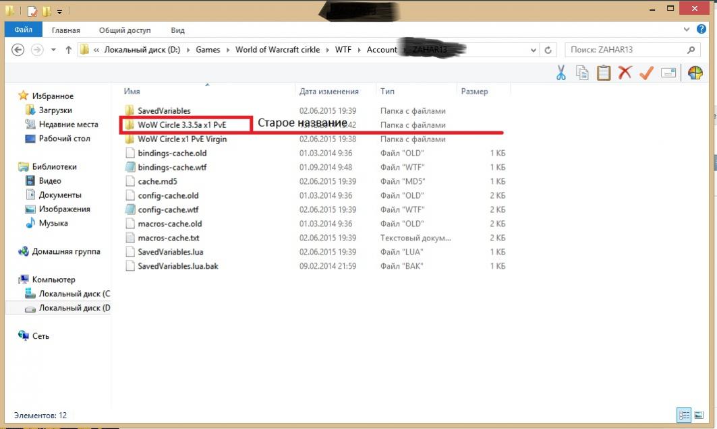Switch to large icons view in status bar
717x429 pixels.
(699, 415)
